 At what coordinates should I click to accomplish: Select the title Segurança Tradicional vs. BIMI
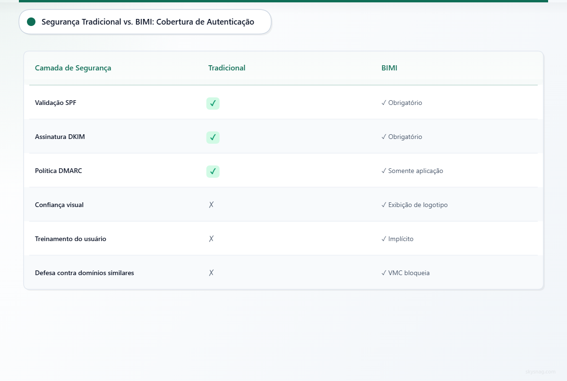pyautogui.click(x=148, y=22)
